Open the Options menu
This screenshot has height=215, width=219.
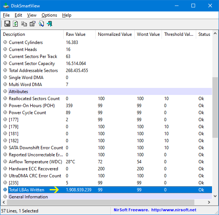49,15
